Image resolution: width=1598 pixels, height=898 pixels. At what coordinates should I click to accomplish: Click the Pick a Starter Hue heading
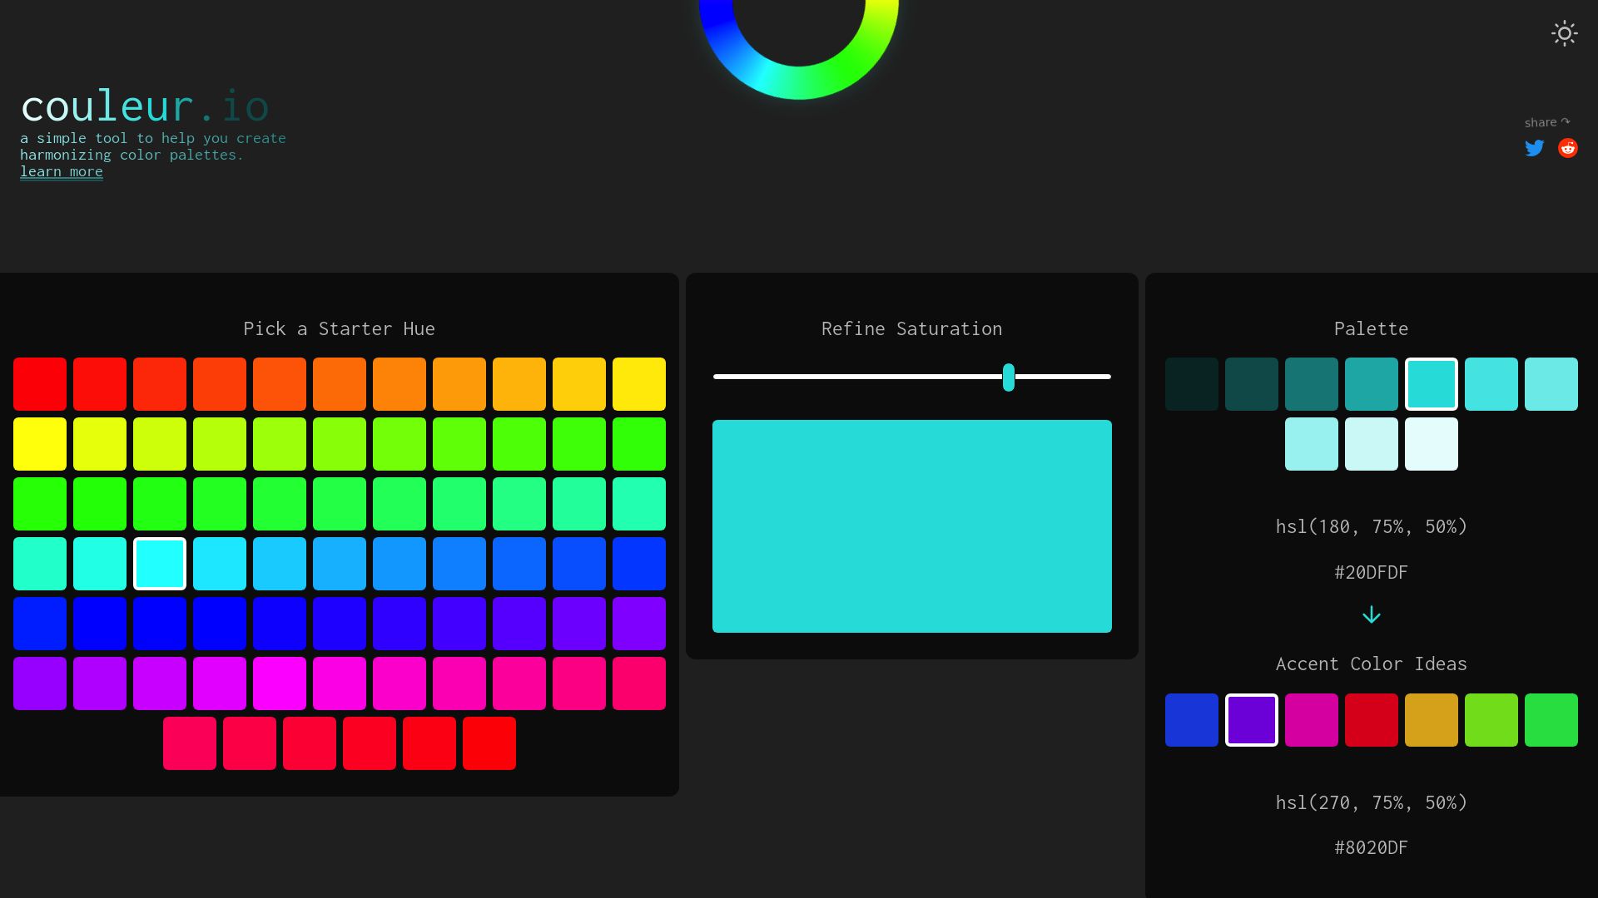tap(340, 328)
